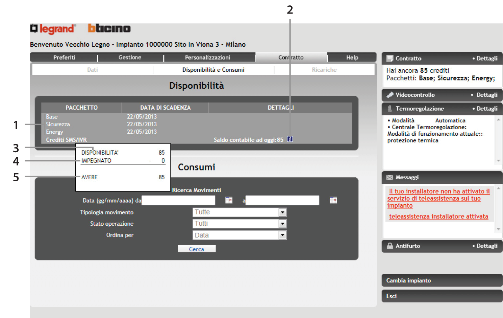Viewport: 503px width, 318px height.
Task: Click the Saldo contabile ad oggi:85 text
Action: pyautogui.click(x=249, y=140)
